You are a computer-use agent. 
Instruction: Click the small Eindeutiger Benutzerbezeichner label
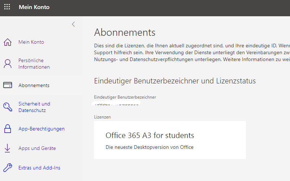coord(125,97)
